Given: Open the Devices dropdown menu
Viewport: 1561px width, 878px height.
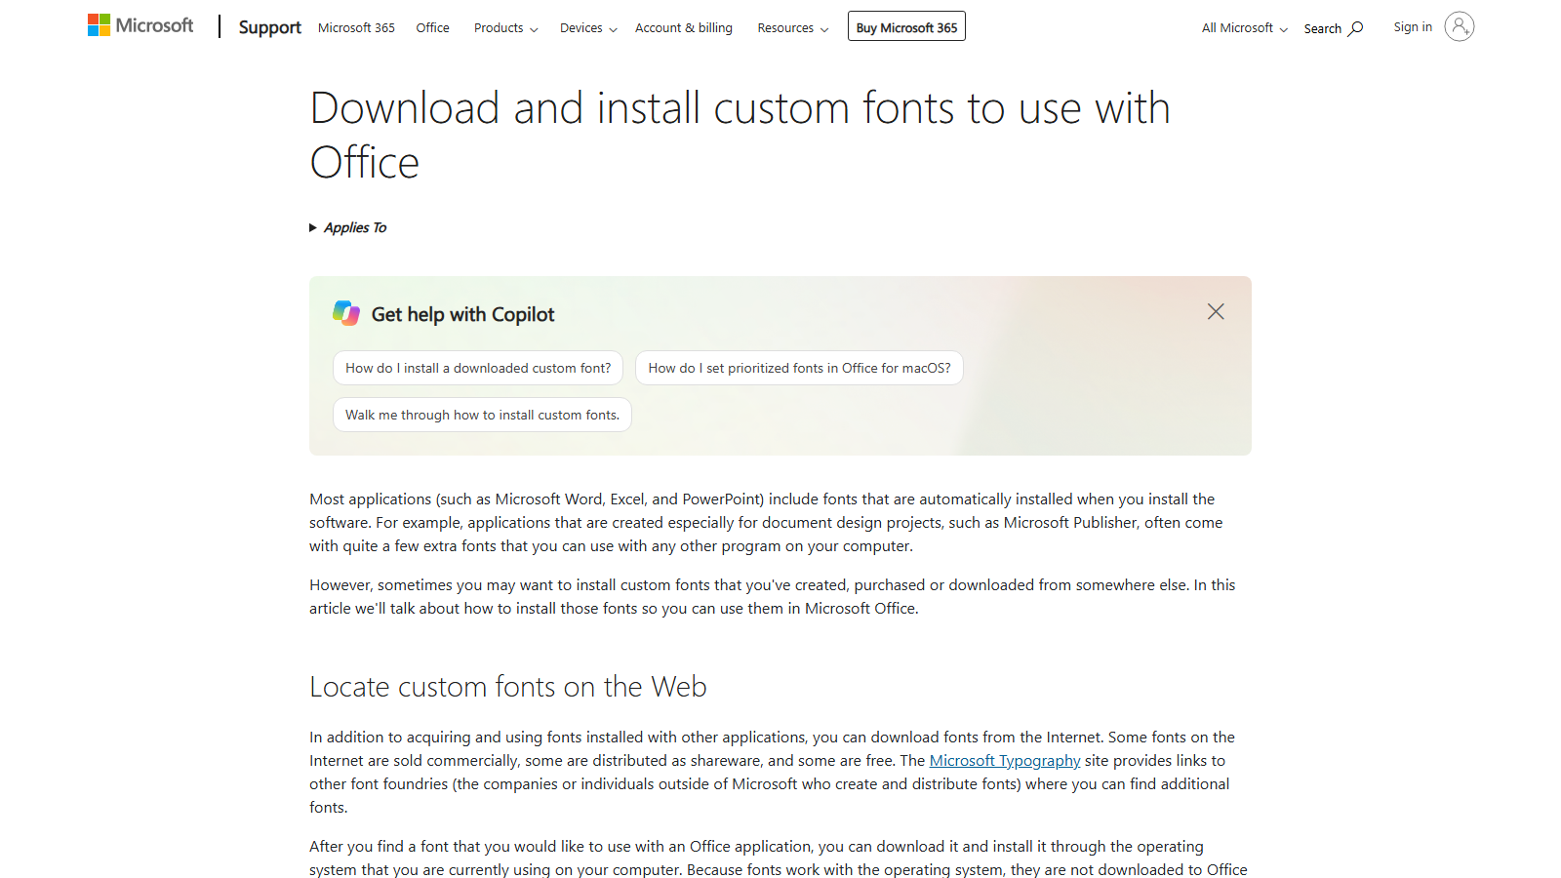Looking at the screenshot, I should (x=588, y=28).
